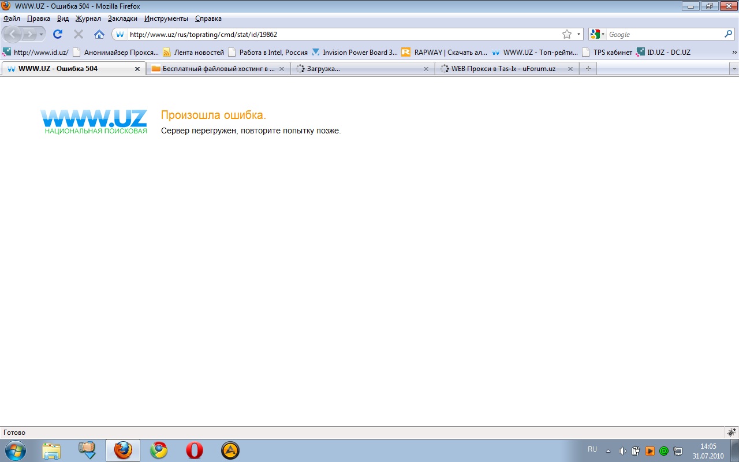The image size is (739, 462).
Task: Click the address bar URL field
Action: (x=344, y=34)
